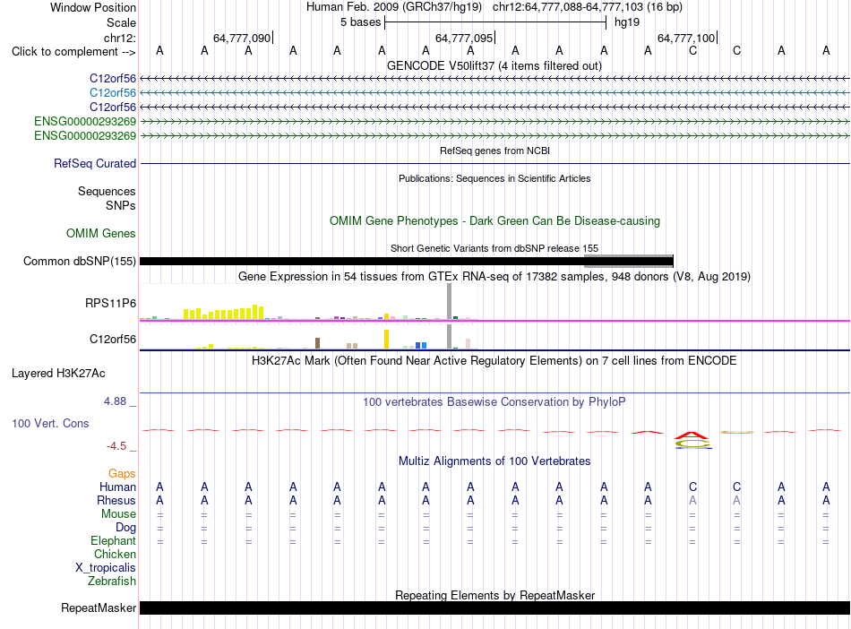
Task: Click the orange Gaps label
Action: 122,474
